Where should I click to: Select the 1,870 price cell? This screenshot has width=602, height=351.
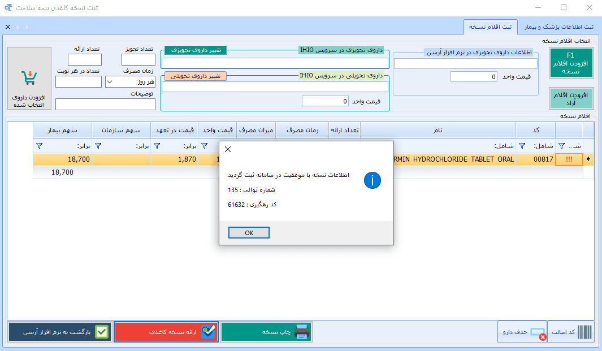pos(174,159)
